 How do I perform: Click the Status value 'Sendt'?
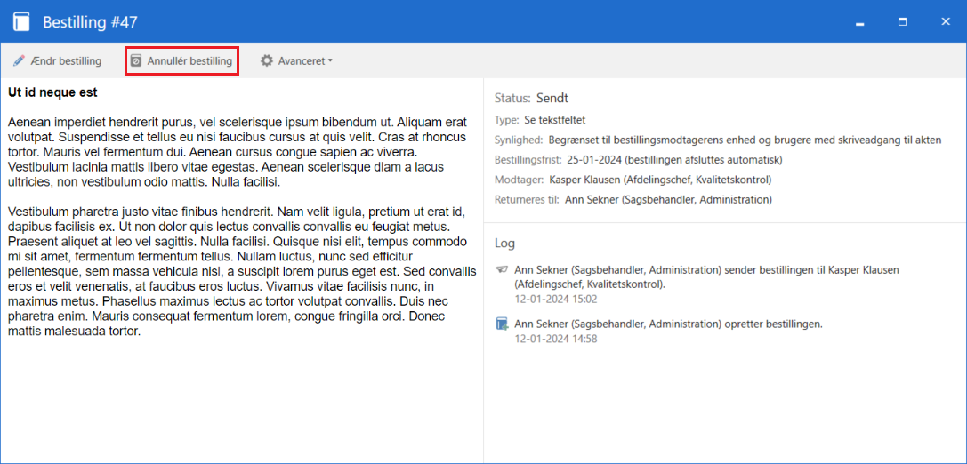[552, 99]
